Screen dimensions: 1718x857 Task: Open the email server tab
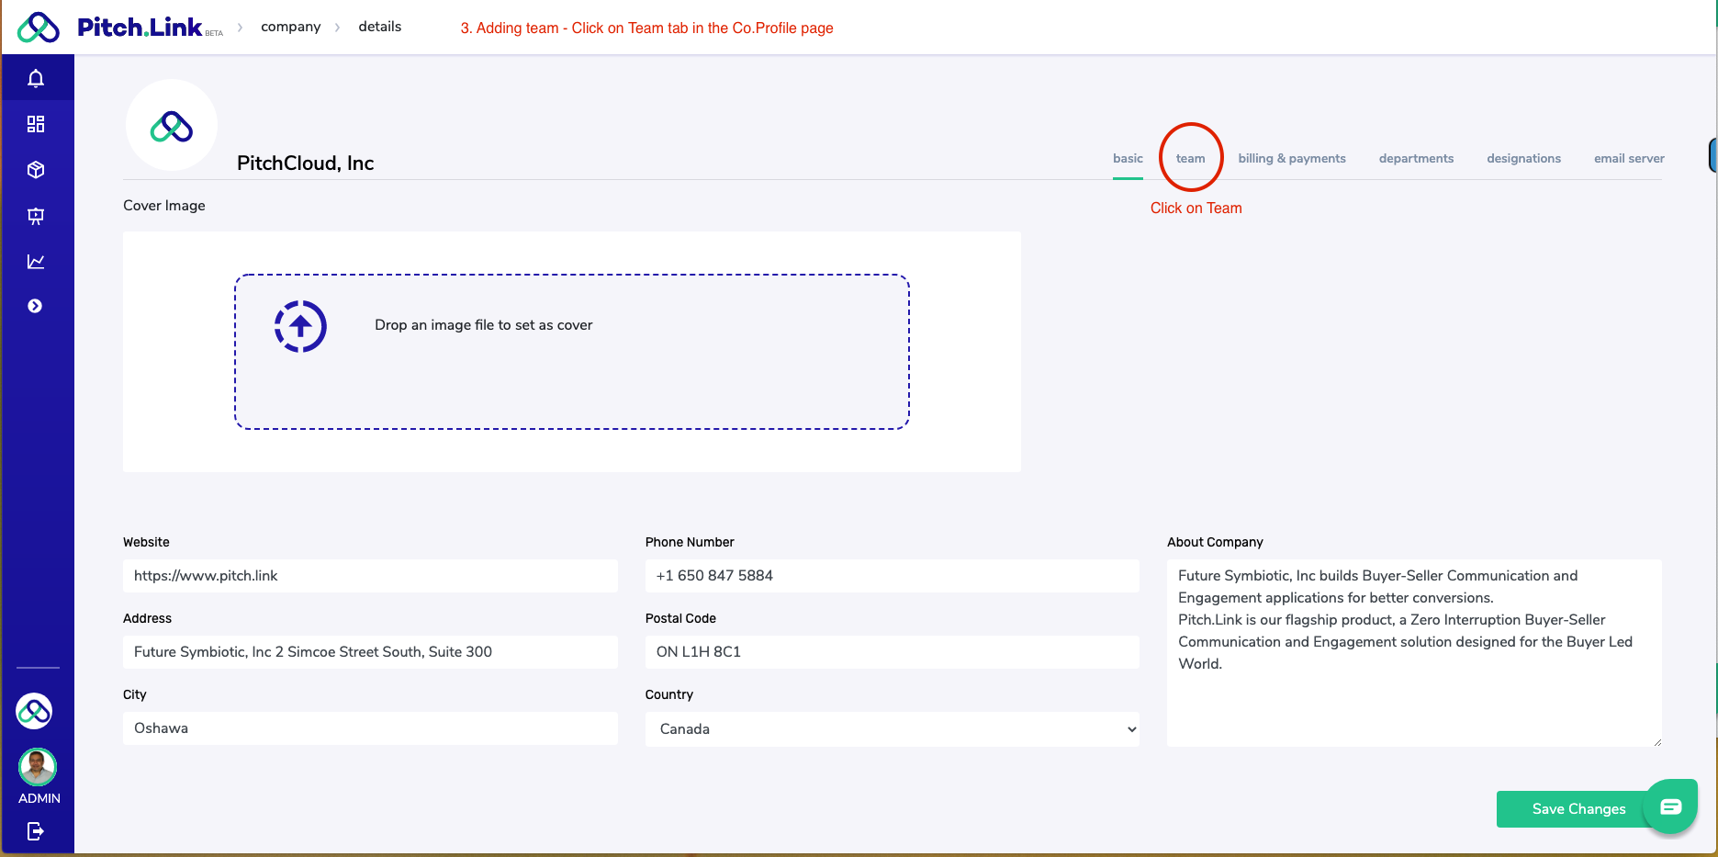tap(1629, 158)
